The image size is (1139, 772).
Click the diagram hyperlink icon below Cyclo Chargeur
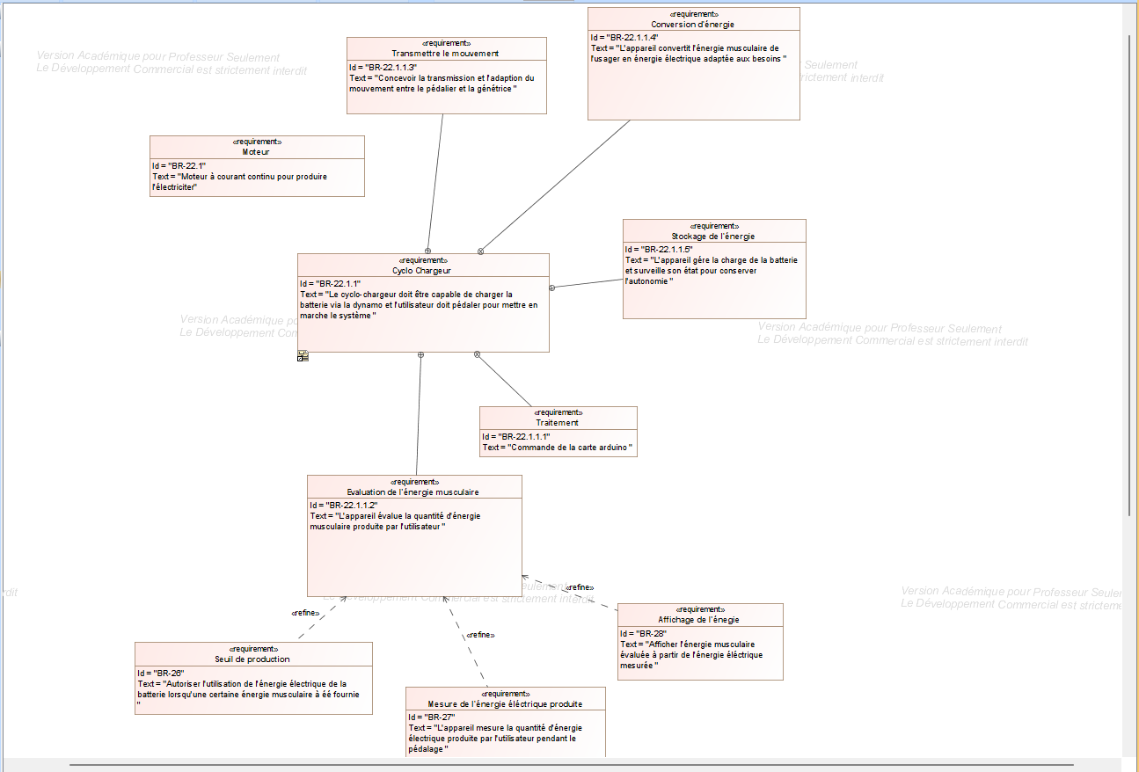click(x=303, y=356)
